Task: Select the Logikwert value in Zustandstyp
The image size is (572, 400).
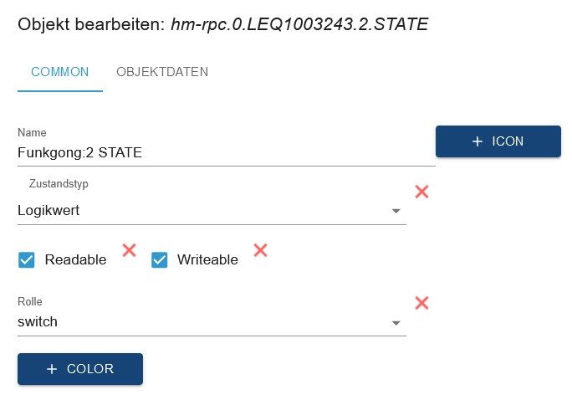Action: point(49,211)
